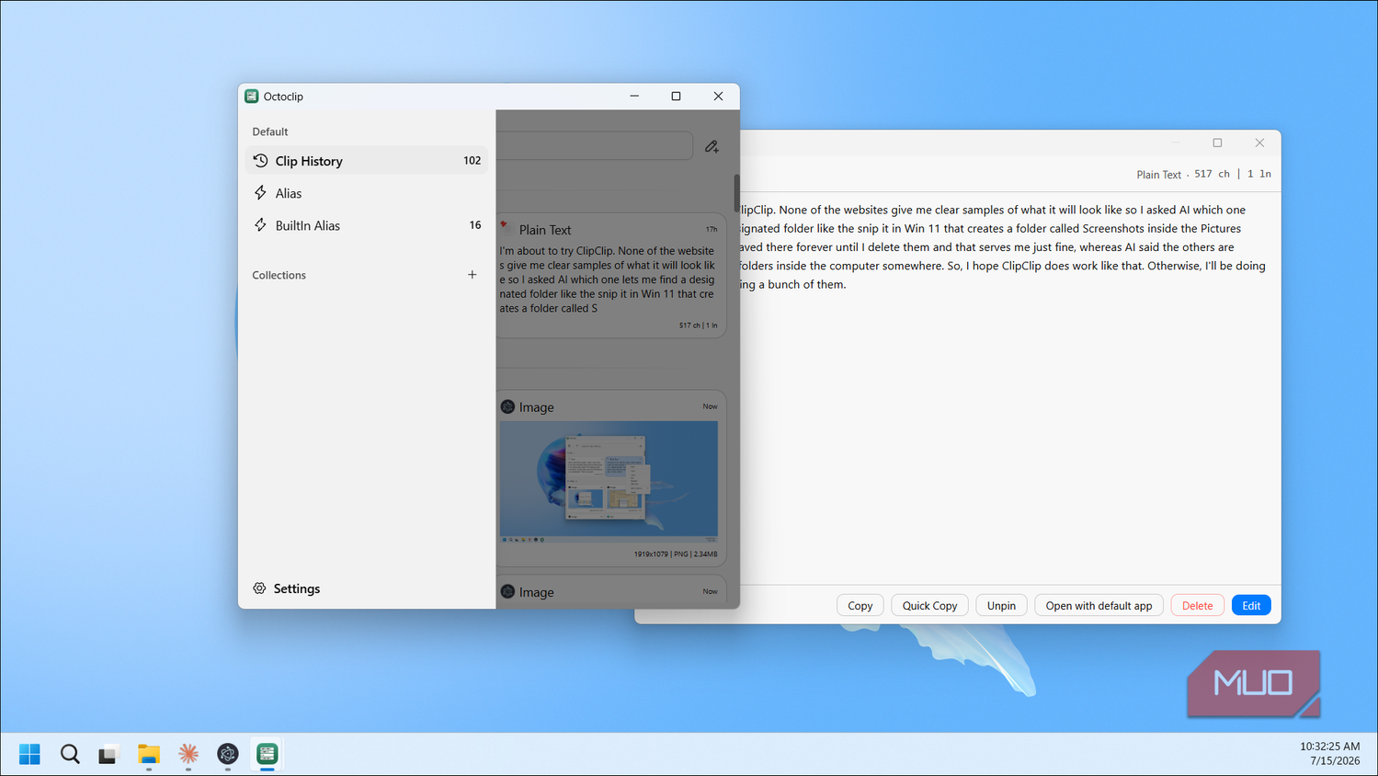The image size is (1378, 776).
Task: Focus the clip search field
Action: (x=594, y=145)
